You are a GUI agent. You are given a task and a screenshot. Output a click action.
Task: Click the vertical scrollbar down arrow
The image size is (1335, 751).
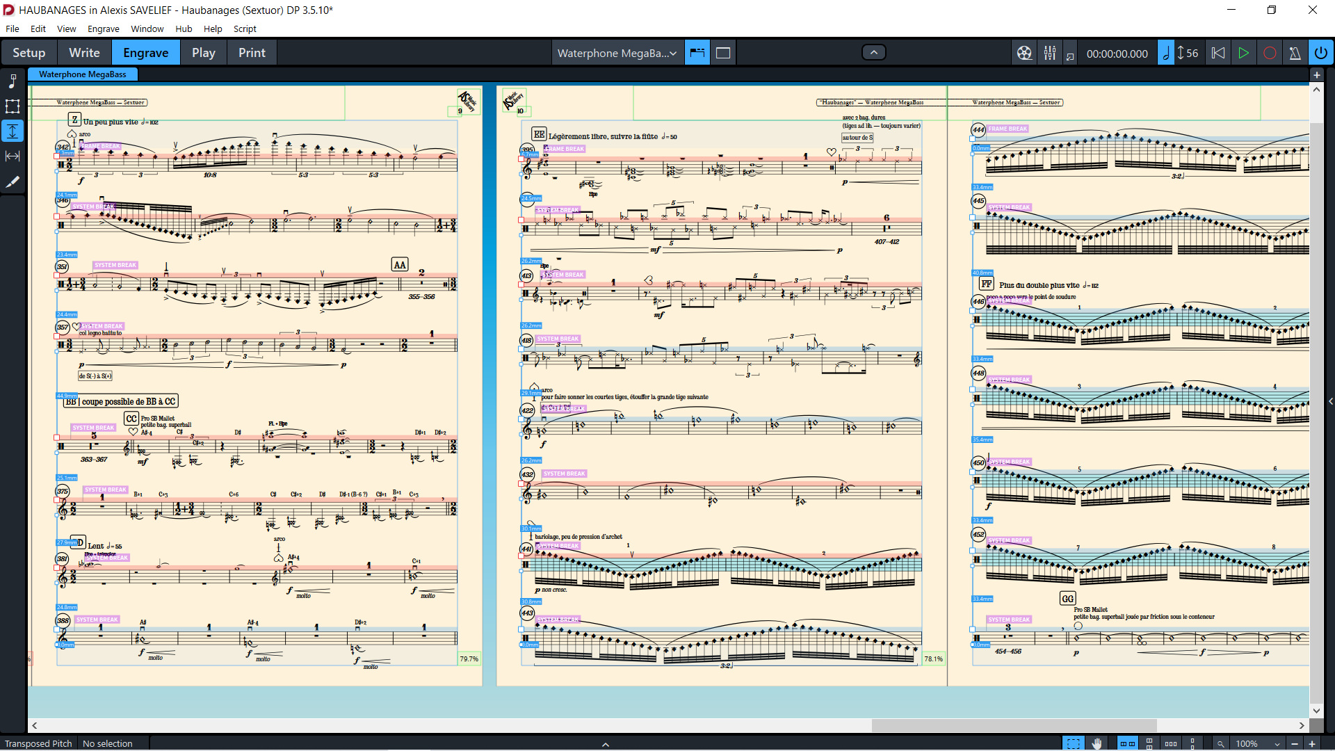(x=1316, y=711)
